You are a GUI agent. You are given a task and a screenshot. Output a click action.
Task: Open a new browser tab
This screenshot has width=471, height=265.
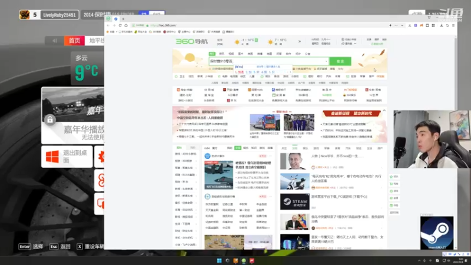(123, 19)
